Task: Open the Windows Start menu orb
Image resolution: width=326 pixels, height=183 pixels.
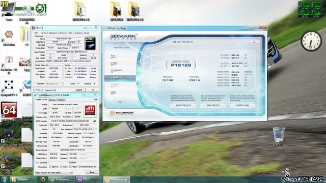Action: pos(5,179)
